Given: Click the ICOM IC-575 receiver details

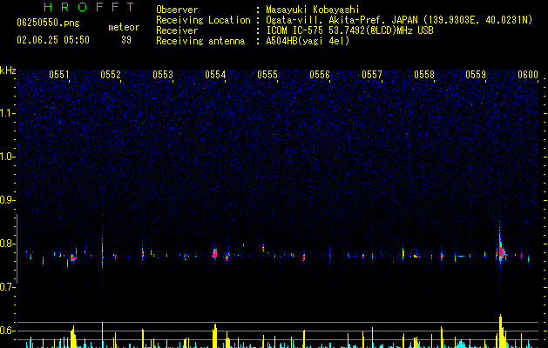Looking at the screenshot, I should pyautogui.click(x=350, y=30).
